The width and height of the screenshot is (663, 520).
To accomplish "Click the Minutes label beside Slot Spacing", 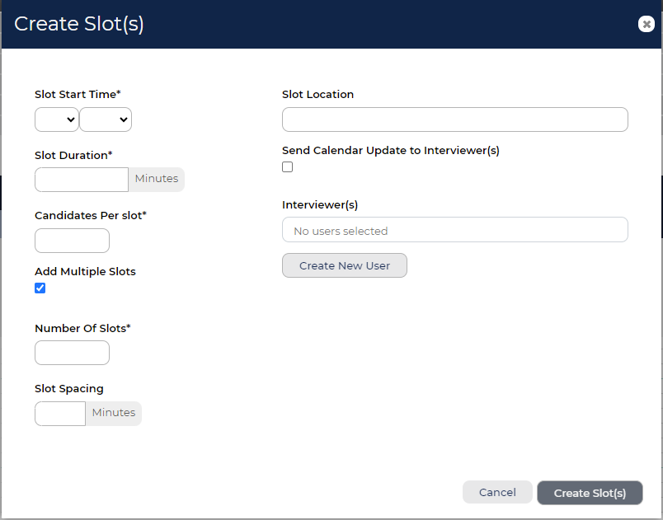I will 114,413.
